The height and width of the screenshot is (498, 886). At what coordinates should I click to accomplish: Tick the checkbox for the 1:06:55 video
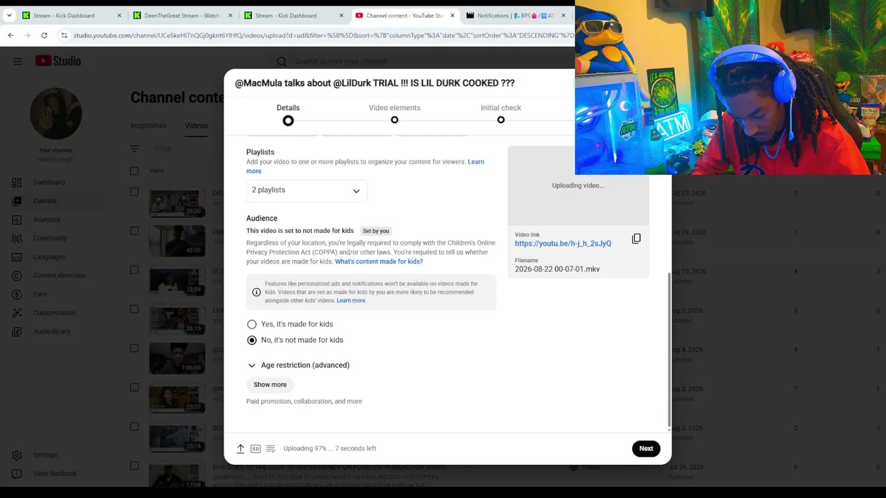coord(134,349)
